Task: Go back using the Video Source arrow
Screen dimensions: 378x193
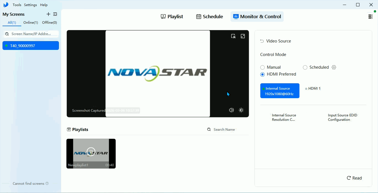Action: click(x=262, y=41)
